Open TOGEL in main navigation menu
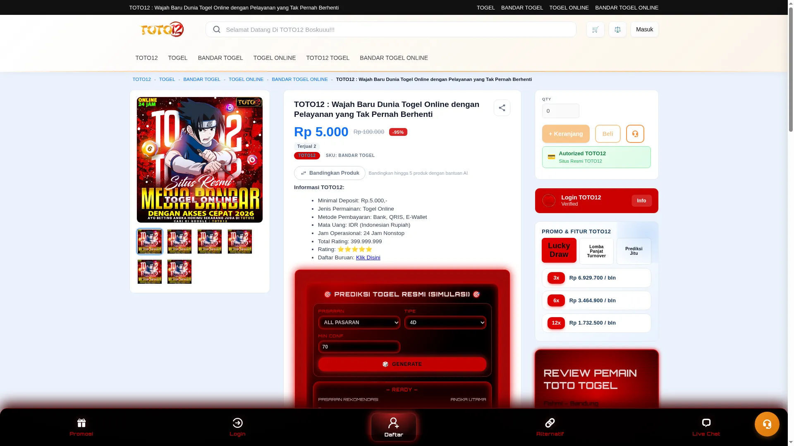 point(178,58)
